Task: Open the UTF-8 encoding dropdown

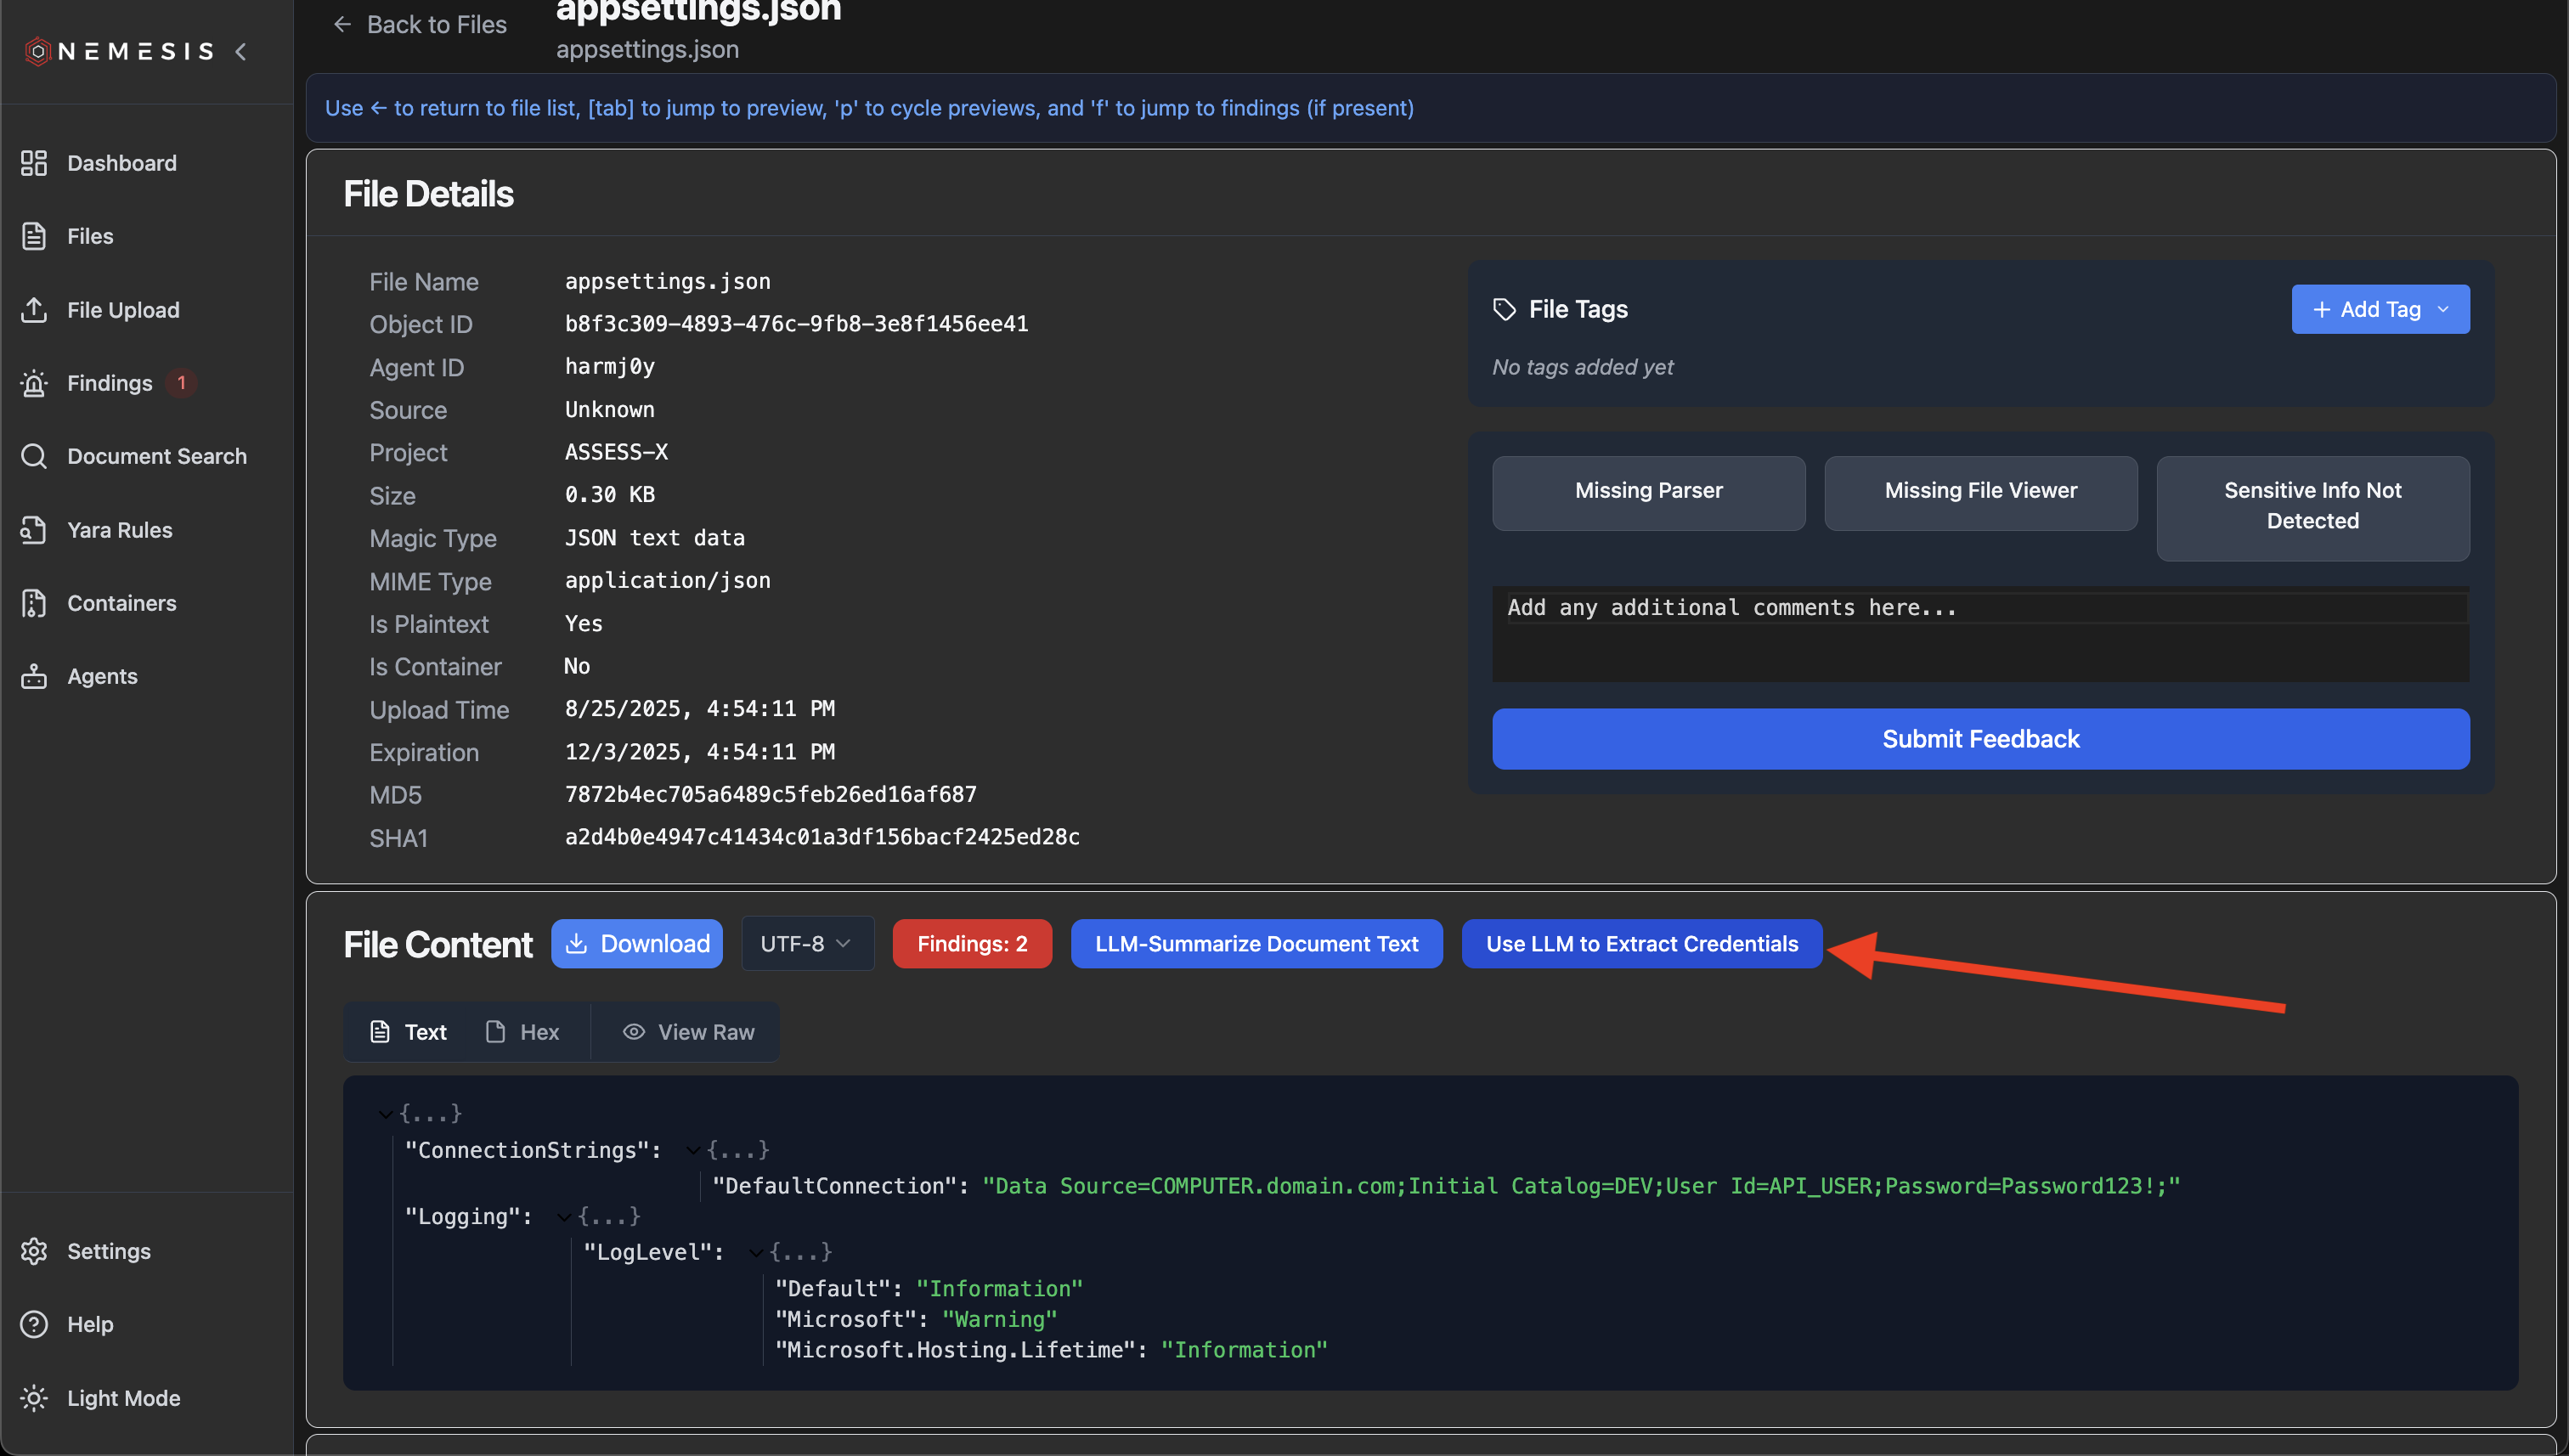Action: [806, 943]
